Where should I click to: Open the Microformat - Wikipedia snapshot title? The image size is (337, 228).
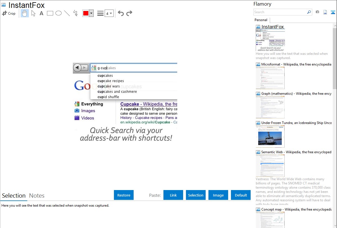296,64
